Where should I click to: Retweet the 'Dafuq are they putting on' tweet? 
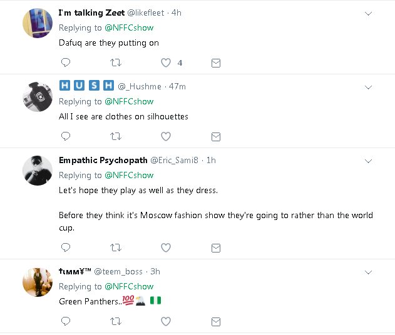pyautogui.click(x=116, y=62)
